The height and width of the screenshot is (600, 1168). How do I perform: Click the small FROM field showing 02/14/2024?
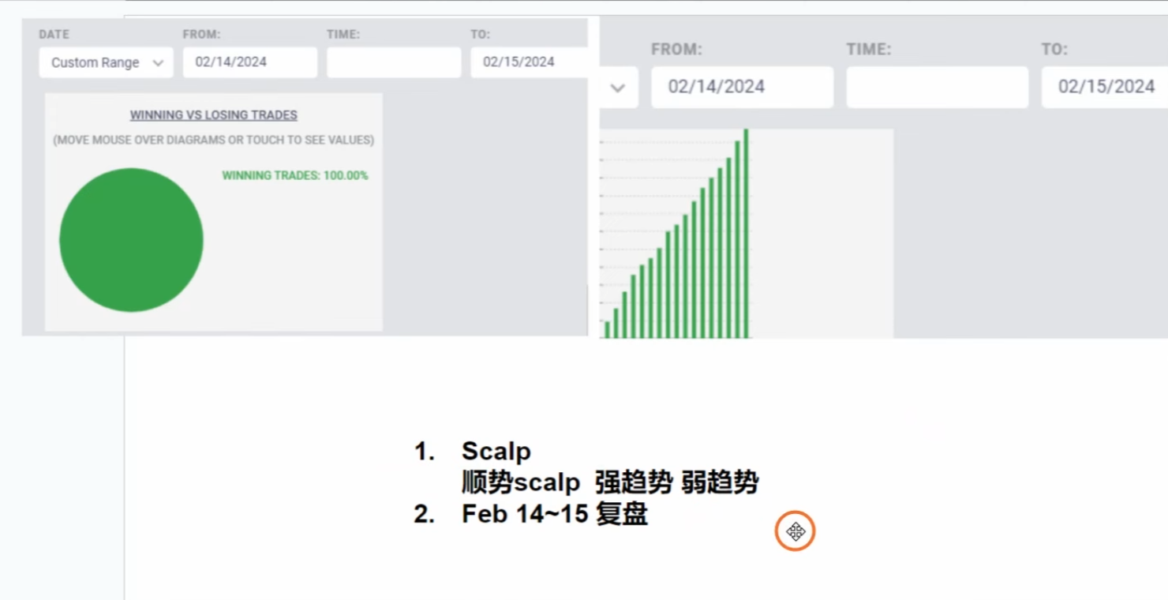[249, 62]
